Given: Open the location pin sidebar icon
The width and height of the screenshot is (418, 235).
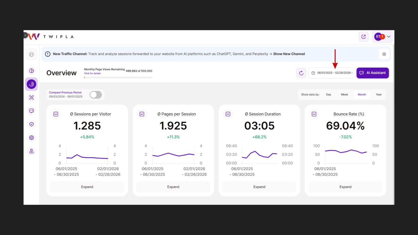Looking at the screenshot, I should (31, 151).
